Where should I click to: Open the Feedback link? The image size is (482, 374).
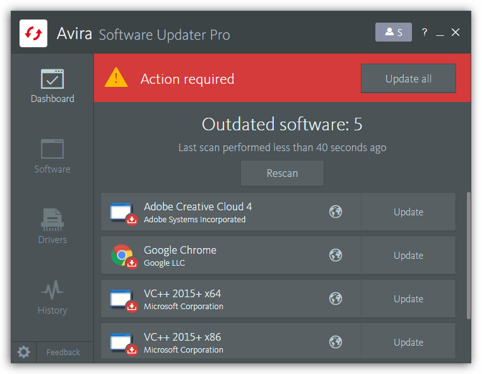click(63, 353)
